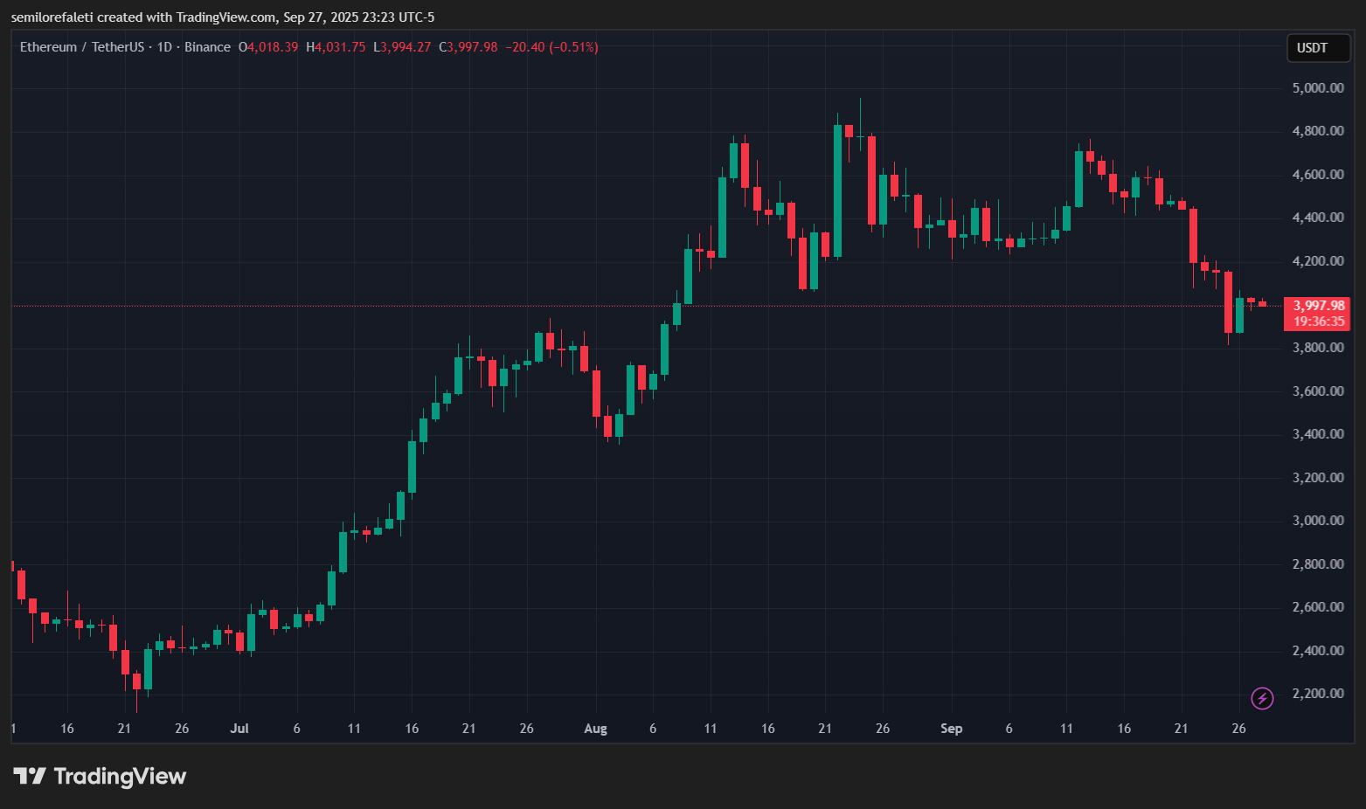
Task: Click the 2,400.00 price axis label
Action: [1318, 651]
